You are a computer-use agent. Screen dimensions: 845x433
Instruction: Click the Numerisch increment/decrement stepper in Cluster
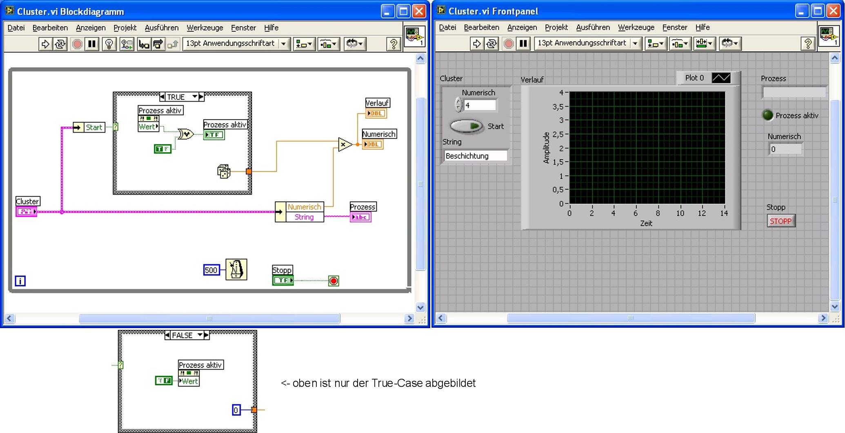coord(458,105)
